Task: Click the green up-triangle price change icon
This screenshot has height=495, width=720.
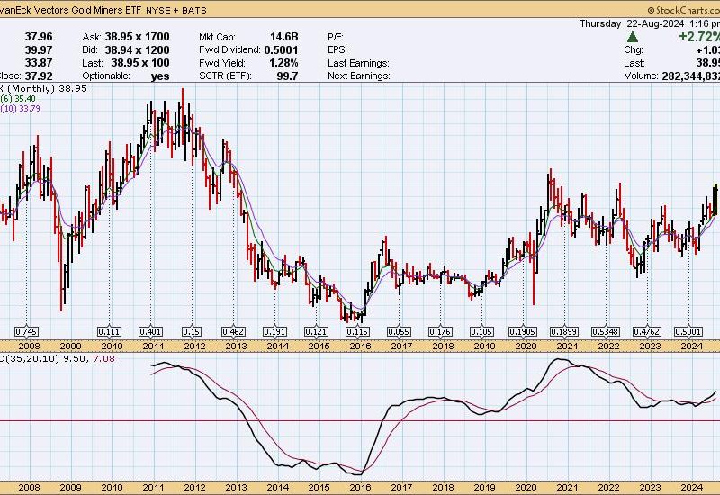Action: (x=633, y=37)
